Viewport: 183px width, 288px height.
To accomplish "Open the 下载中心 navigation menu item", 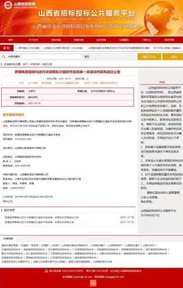I will click(147, 40).
